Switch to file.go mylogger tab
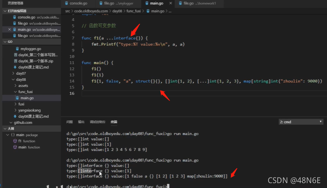Screen dimensions: 327x188 click(118, 3)
